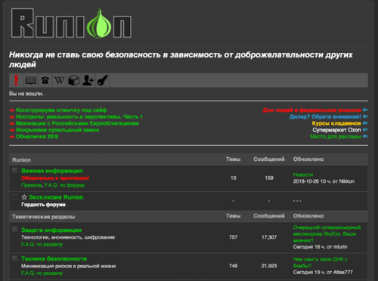Click status box beside Важная информация
Viewport: 378px width, 281px height.
click(x=15, y=170)
